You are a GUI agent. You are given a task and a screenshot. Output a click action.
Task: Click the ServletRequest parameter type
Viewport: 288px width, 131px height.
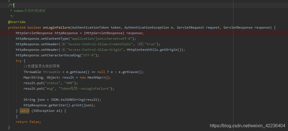(x=190, y=27)
